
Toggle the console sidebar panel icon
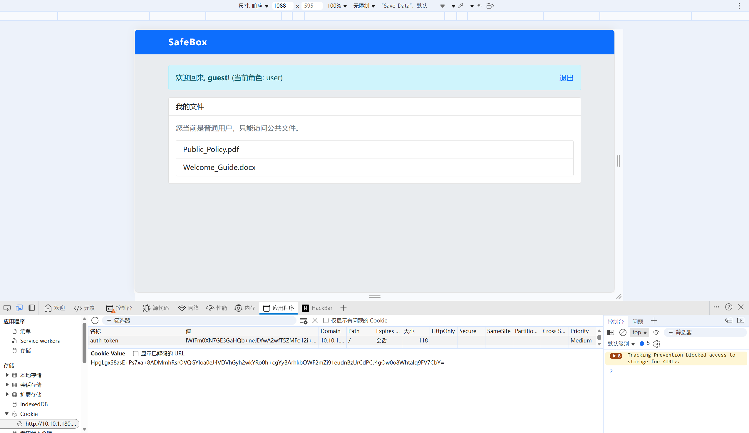click(x=611, y=332)
